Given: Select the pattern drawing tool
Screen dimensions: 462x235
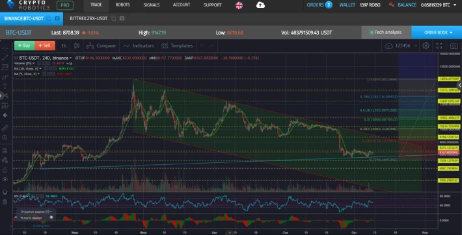Looking at the screenshot, I should pyautogui.click(x=6, y=95).
